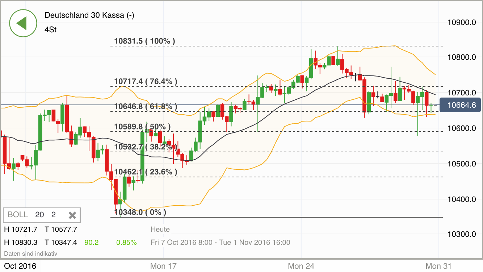483x272 pixels.
Task: Click the green back arrow icon
Action: point(23,23)
